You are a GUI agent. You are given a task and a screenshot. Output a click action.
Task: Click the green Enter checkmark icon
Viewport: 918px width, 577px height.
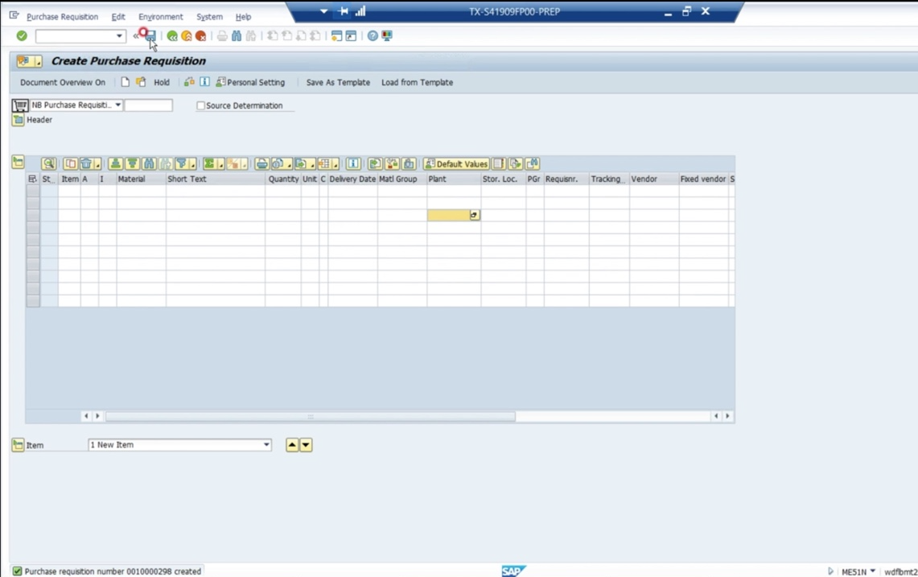22,35
